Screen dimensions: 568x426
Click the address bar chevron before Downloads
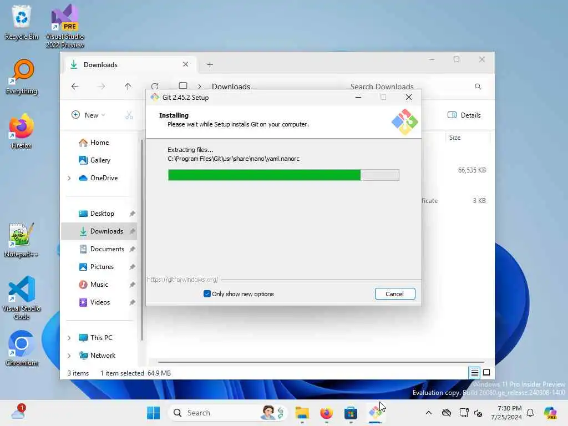tap(200, 87)
